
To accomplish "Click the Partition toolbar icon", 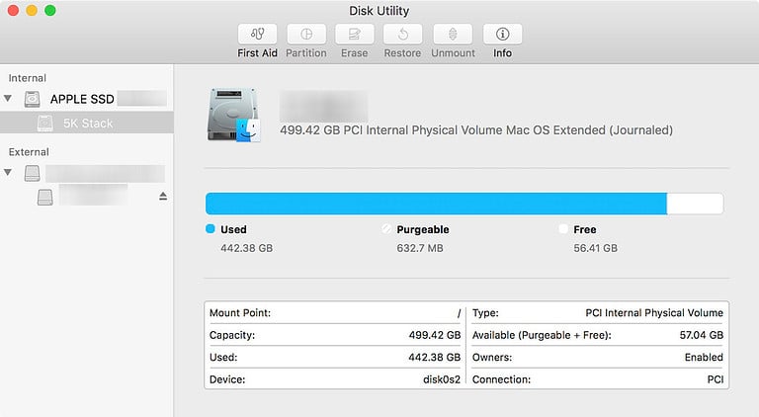I will point(306,34).
